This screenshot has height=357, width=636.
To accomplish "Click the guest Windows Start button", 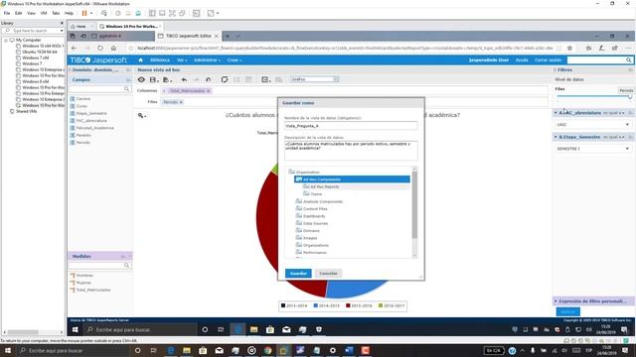I will coord(76,330).
